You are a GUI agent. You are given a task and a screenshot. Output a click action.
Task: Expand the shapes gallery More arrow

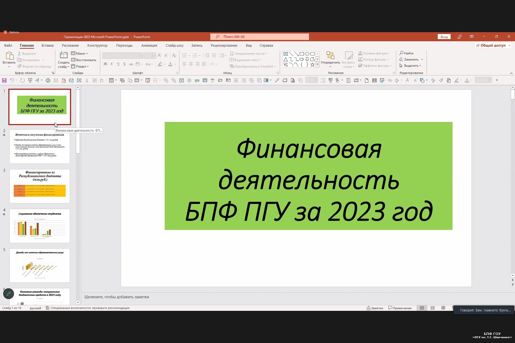coord(317,65)
